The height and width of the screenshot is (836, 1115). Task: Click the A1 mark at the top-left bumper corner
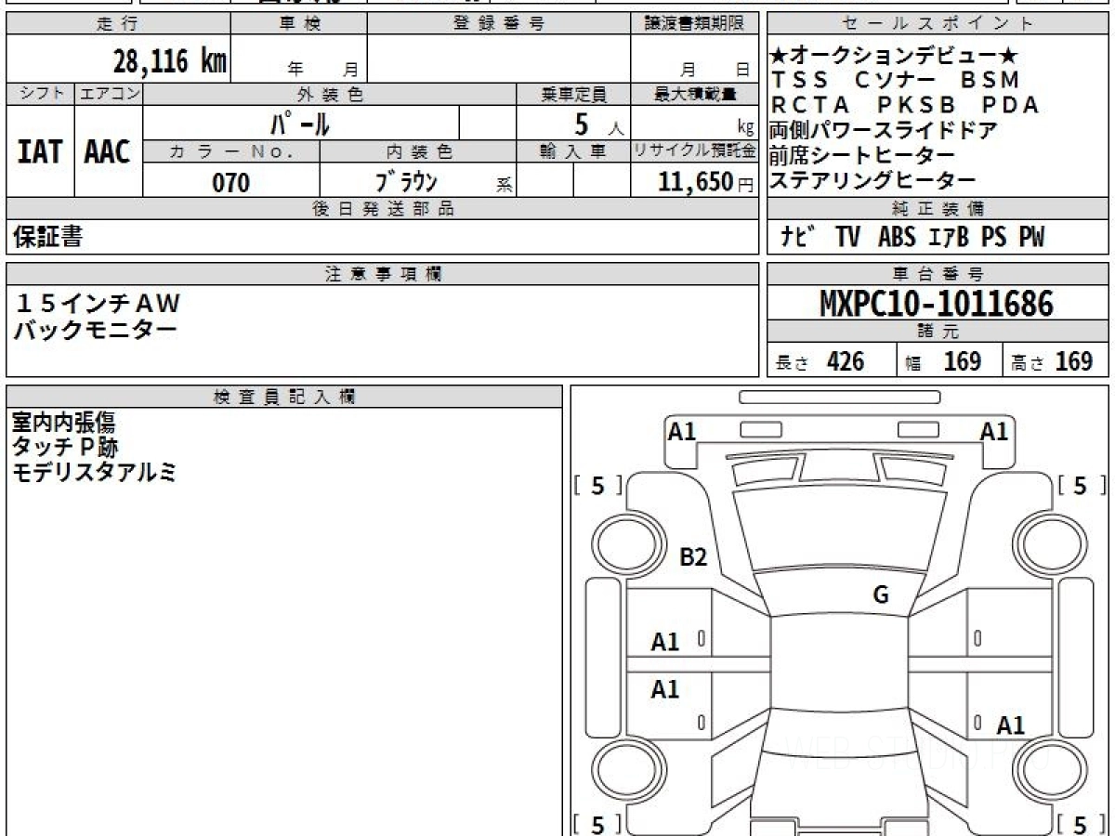coord(682,431)
